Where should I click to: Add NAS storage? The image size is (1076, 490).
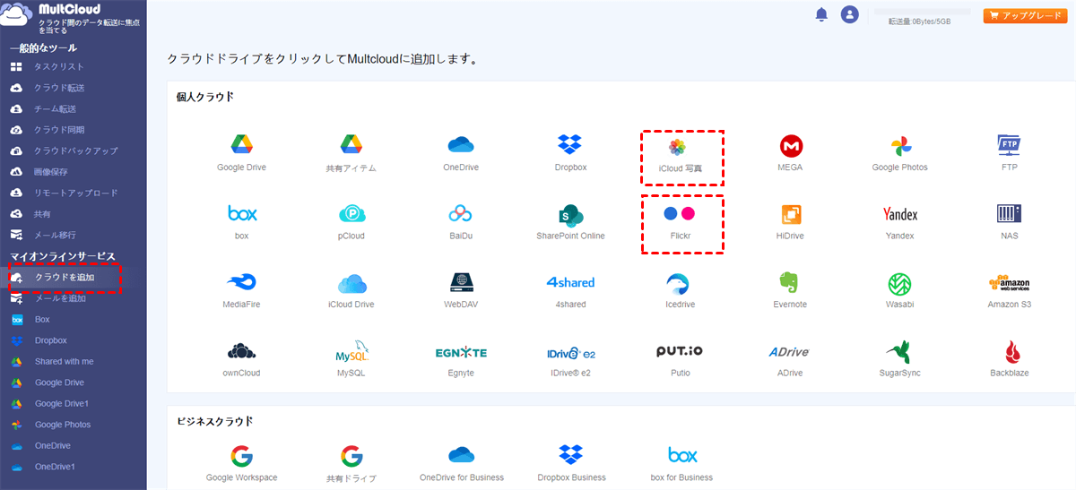click(1010, 213)
